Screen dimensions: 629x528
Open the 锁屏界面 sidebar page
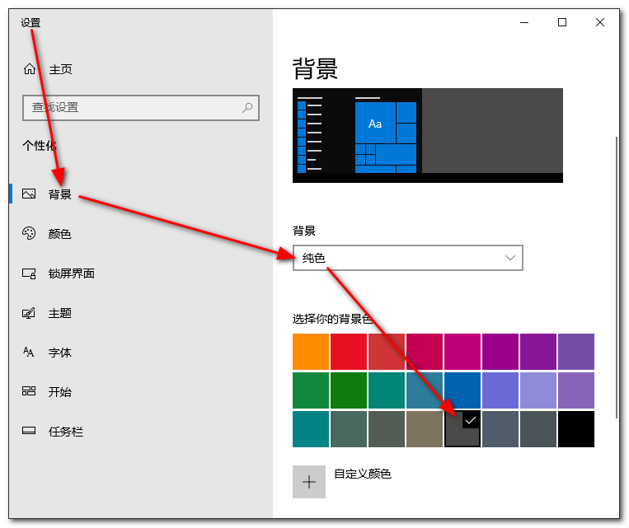72,273
